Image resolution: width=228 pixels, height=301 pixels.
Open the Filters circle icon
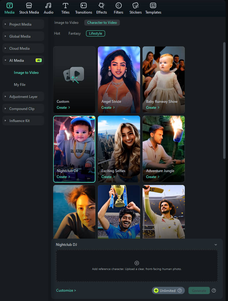118,5
